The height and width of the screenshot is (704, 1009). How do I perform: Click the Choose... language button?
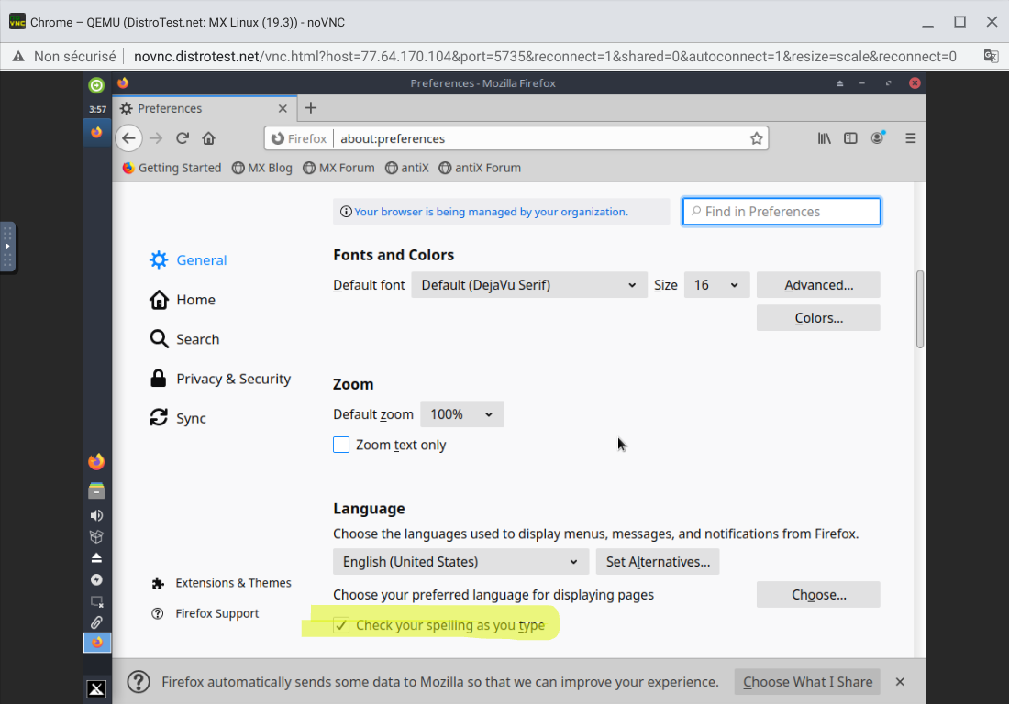(818, 595)
